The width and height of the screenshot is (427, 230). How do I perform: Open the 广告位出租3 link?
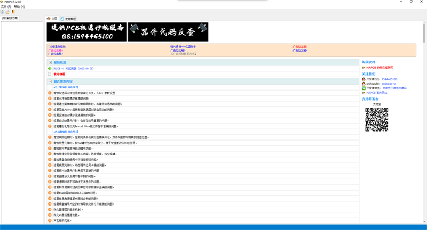click(300, 47)
